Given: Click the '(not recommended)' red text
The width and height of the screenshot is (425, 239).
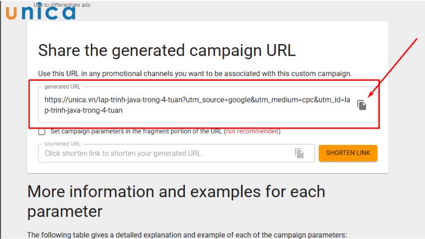Looking at the screenshot, I should coord(252,131).
